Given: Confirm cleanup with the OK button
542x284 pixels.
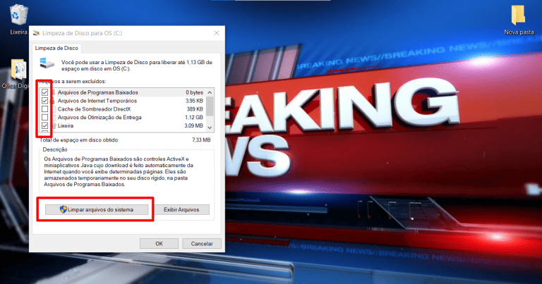Looking at the screenshot, I should 159,243.
